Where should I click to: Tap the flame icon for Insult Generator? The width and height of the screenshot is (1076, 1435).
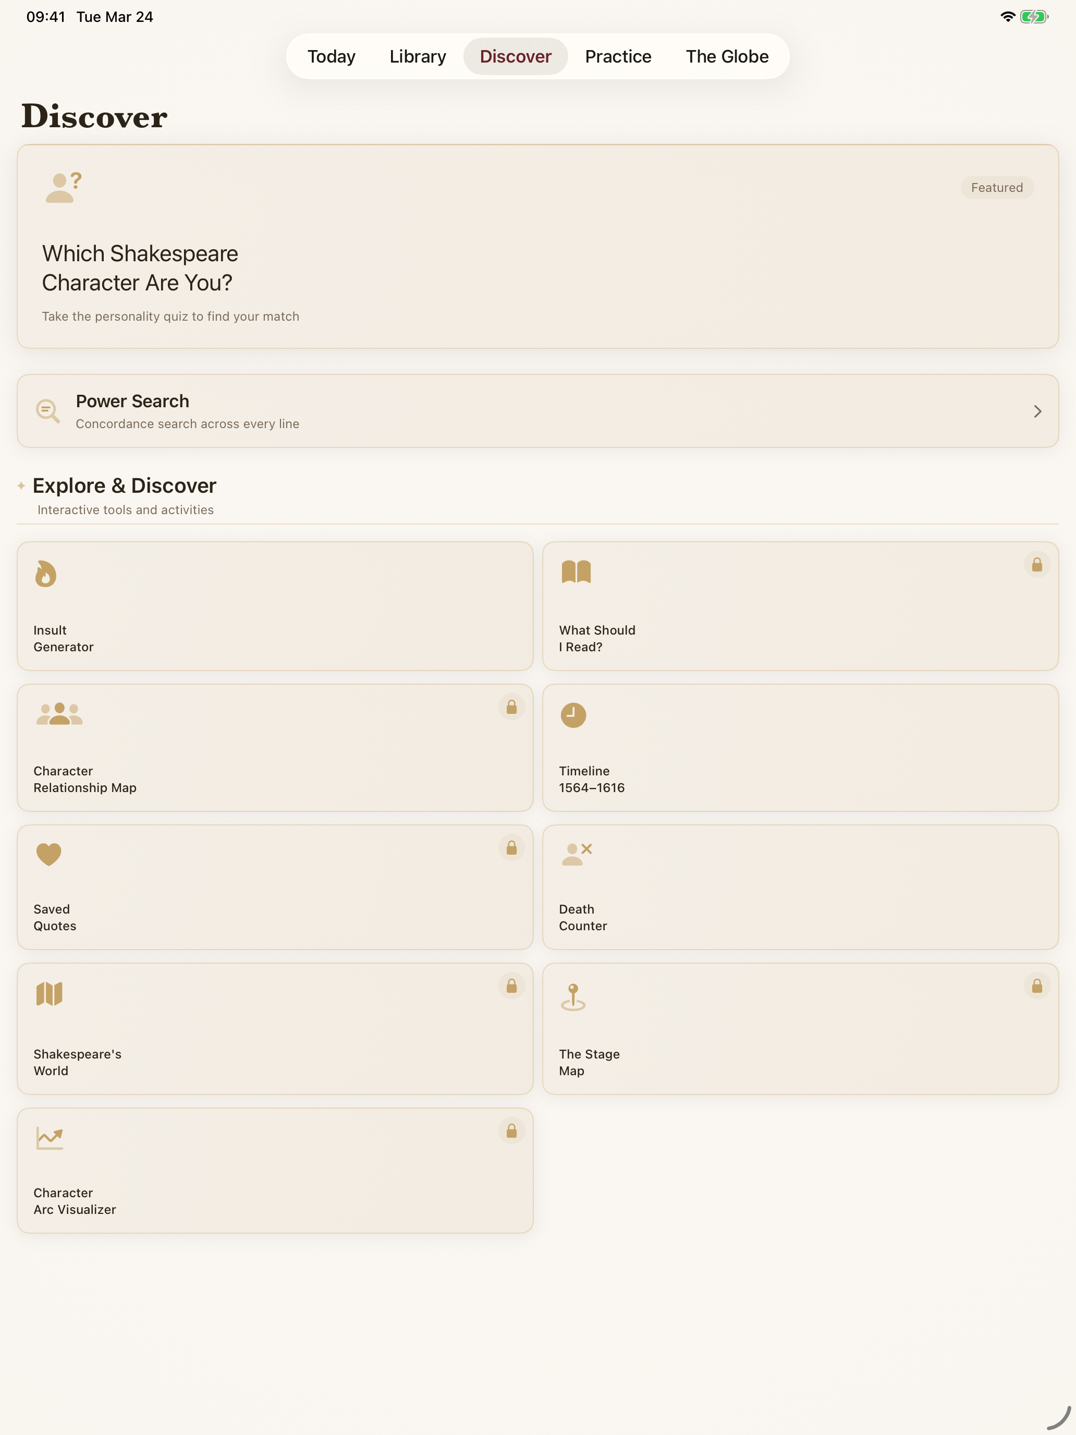coord(45,574)
